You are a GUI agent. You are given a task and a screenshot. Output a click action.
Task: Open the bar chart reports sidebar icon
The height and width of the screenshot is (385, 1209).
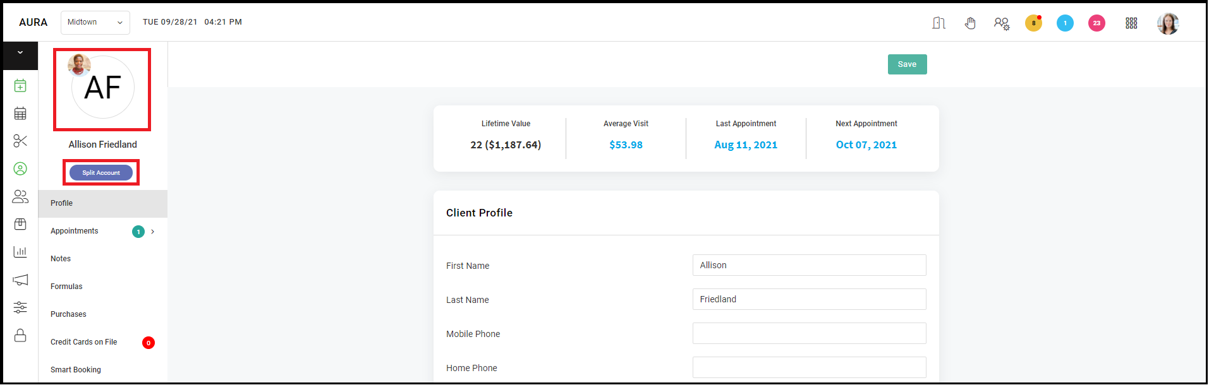coord(20,252)
